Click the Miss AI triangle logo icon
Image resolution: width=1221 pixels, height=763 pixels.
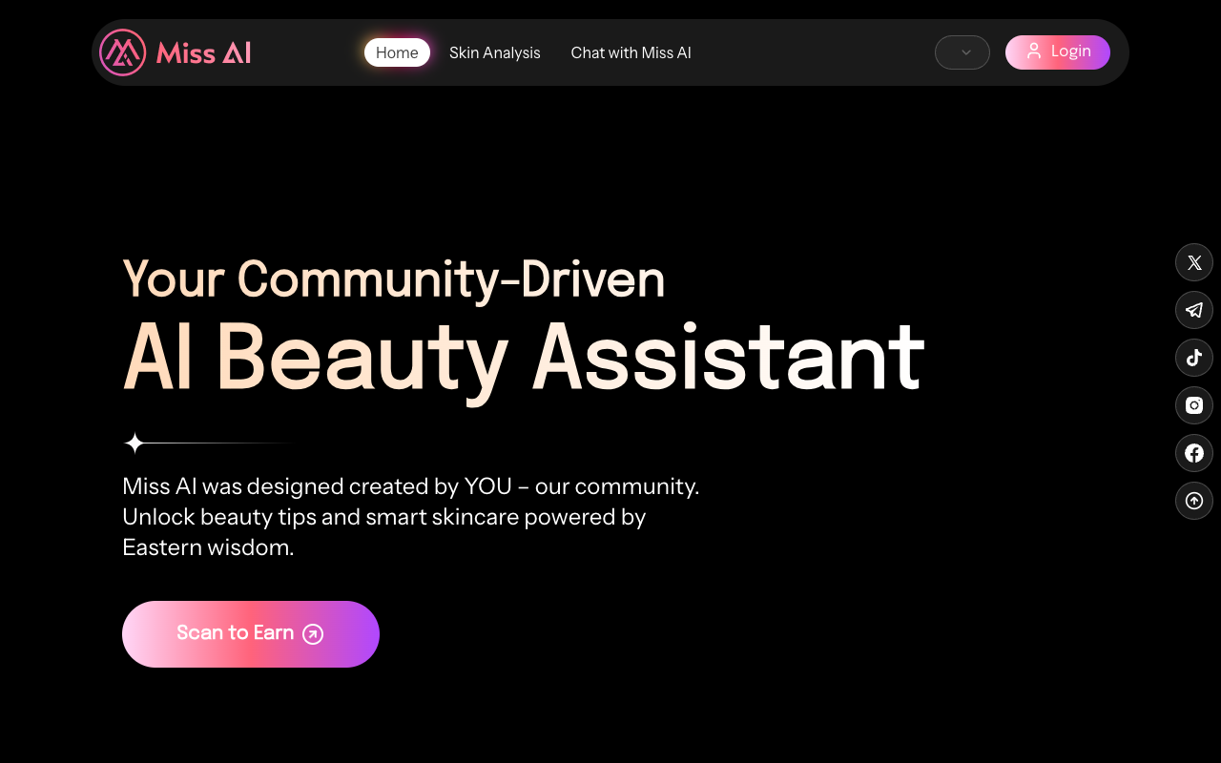pyautogui.click(x=121, y=52)
